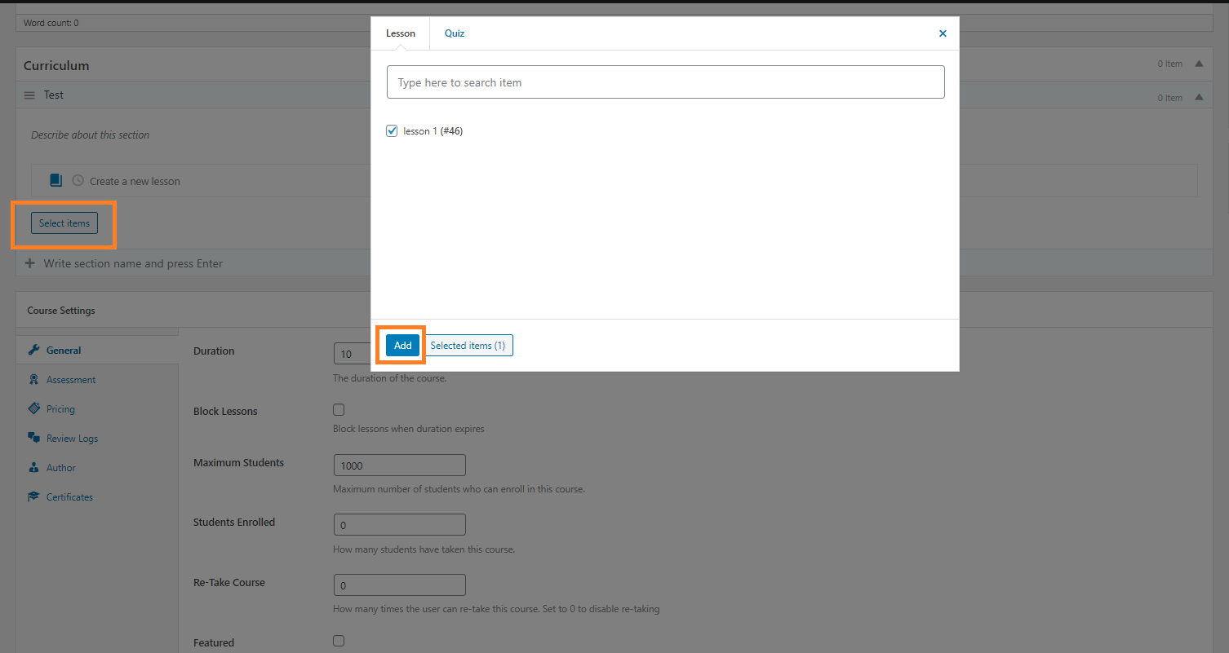
Task: Switch to the Lesson tab
Action: click(x=401, y=33)
